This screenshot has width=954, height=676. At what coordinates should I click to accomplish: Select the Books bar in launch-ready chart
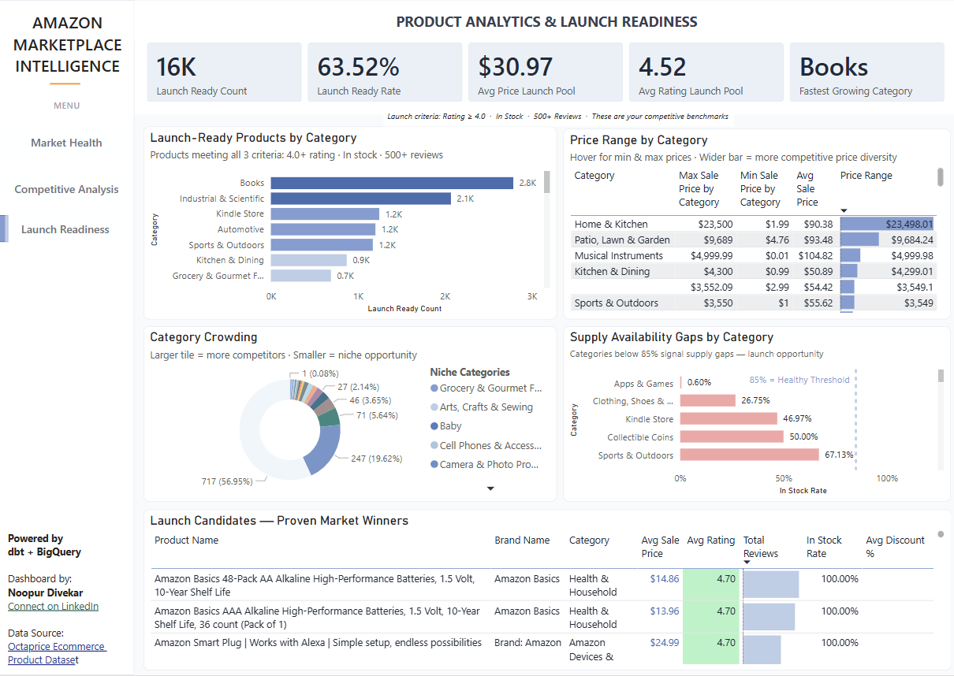392,183
